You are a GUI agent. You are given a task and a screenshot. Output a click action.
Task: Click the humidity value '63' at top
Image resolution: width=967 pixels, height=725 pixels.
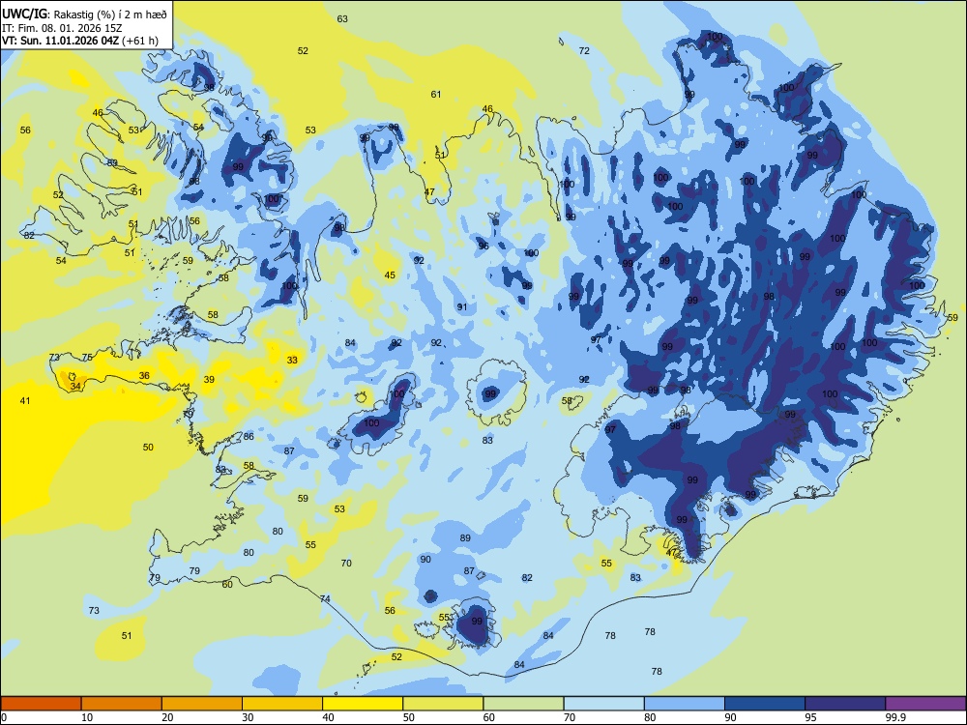(x=342, y=19)
